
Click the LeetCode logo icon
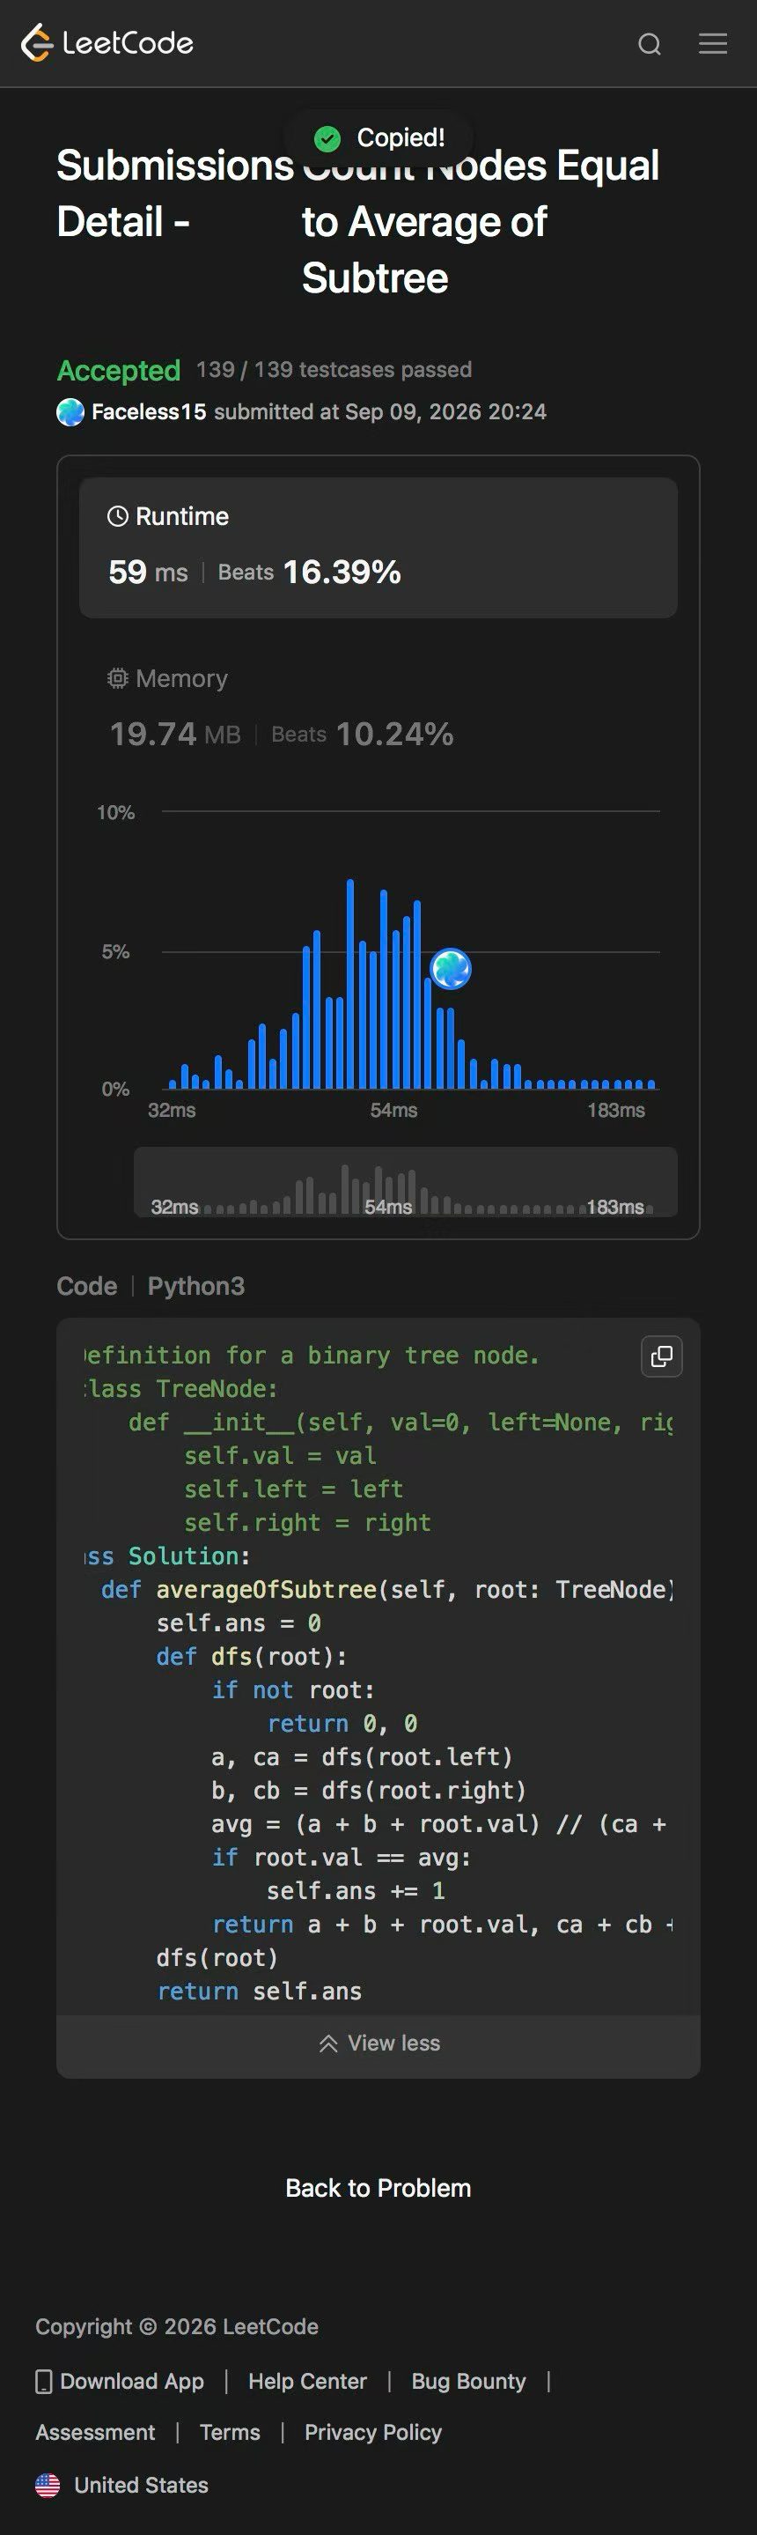click(36, 42)
